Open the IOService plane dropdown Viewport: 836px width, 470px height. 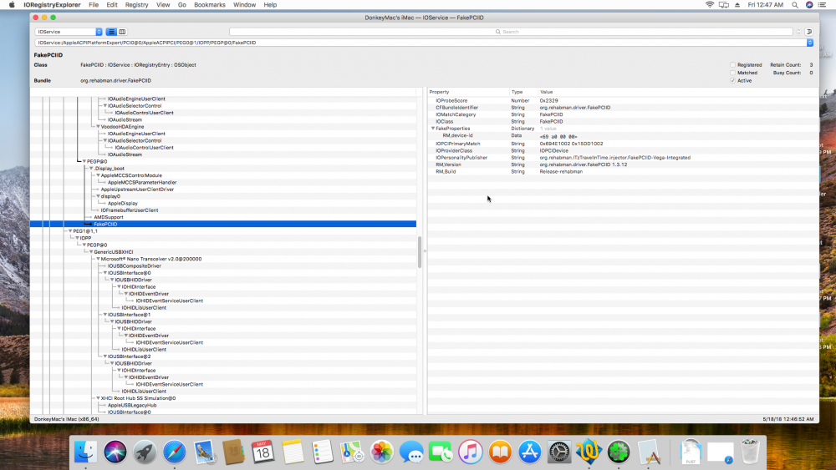click(69, 32)
